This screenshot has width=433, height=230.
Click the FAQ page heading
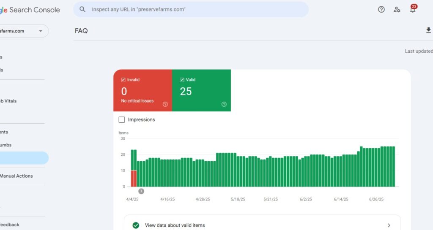tap(81, 31)
